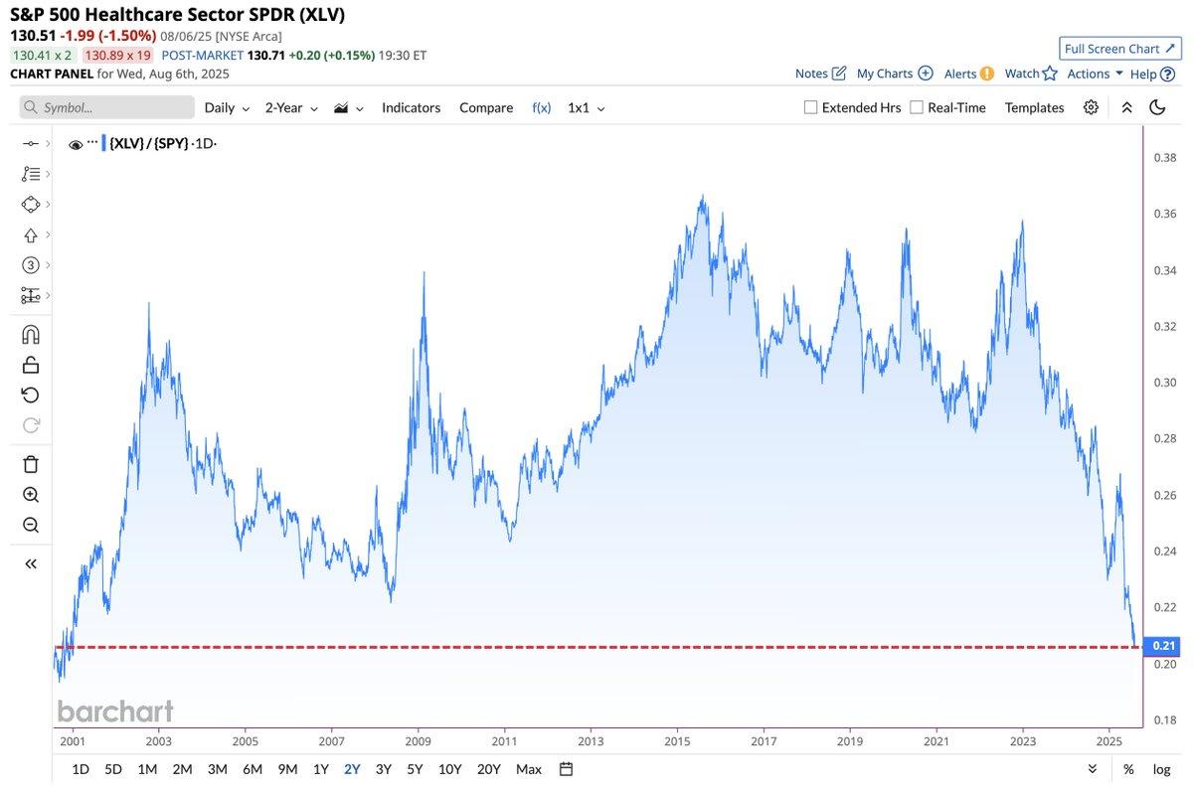
Task: Click the trash delete drawings icon
Action: coord(31,464)
